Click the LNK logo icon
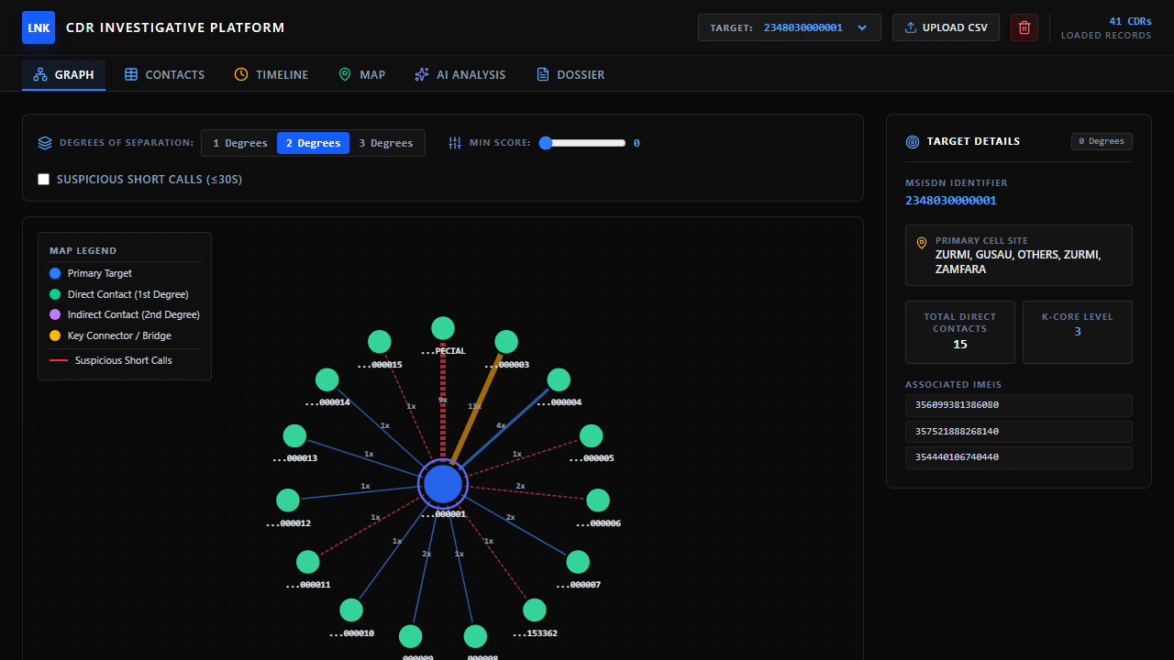 39,27
